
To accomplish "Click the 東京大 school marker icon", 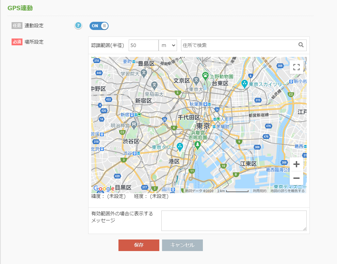I will click(x=196, y=80).
